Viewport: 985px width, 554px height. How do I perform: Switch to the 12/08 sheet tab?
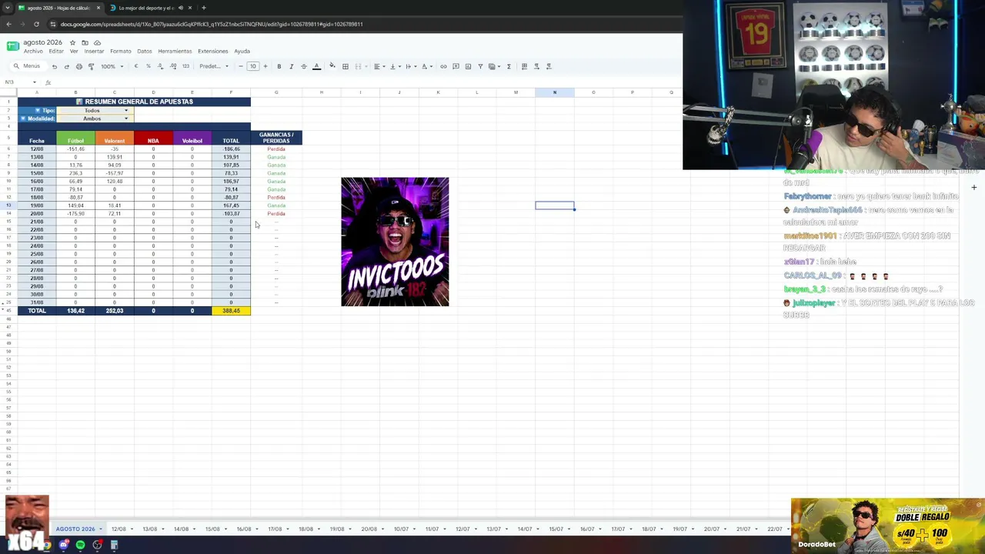[x=121, y=529]
